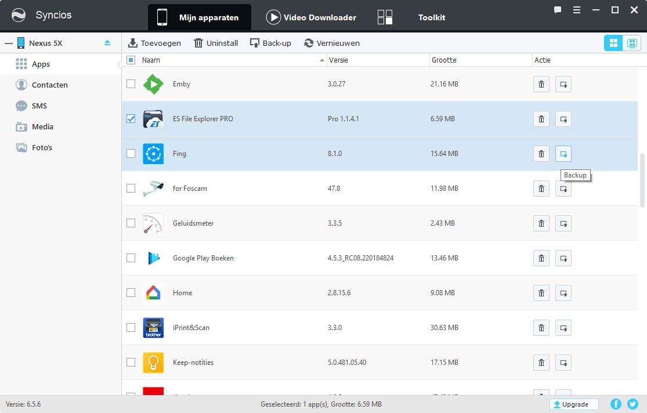This screenshot has height=413, width=647.
Task: Check the Geluidsmeter checkbox
Action: [x=131, y=223]
